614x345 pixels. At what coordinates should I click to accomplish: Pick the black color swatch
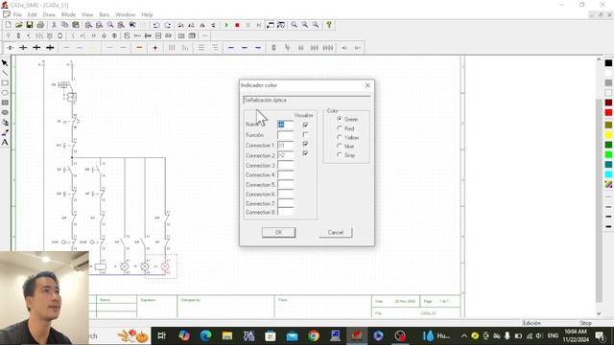pos(608,63)
